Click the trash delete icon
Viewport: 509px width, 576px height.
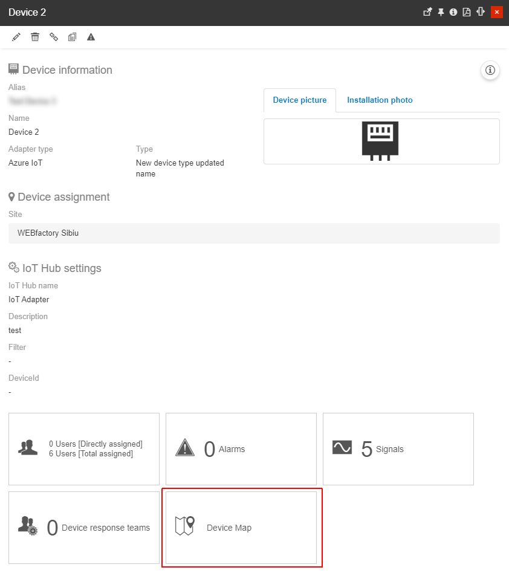pyautogui.click(x=35, y=37)
